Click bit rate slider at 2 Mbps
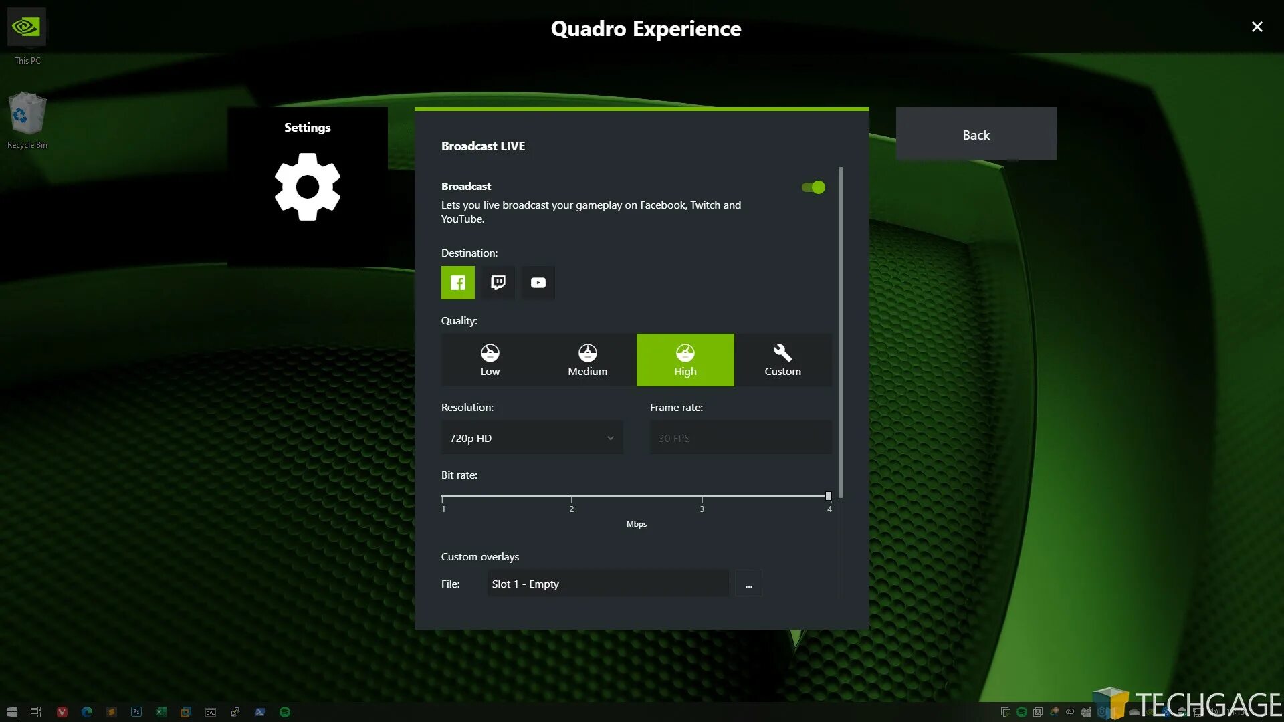Image resolution: width=1284 pixels, height=722 pixels. pos(572,497)
